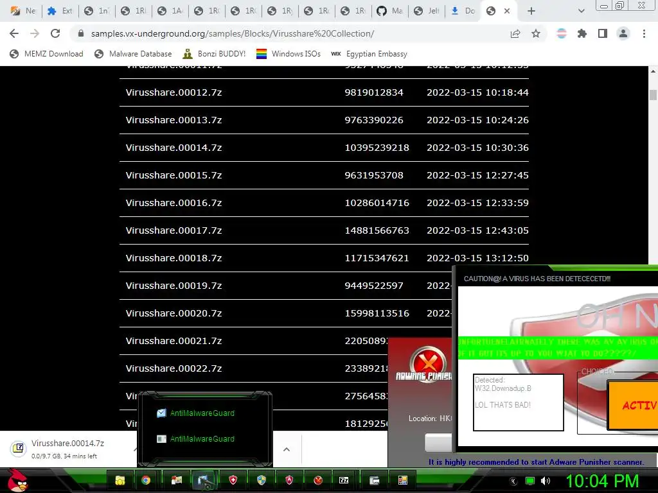
Task: Open File Explorer from the taskbar
Action: (120, 480)
